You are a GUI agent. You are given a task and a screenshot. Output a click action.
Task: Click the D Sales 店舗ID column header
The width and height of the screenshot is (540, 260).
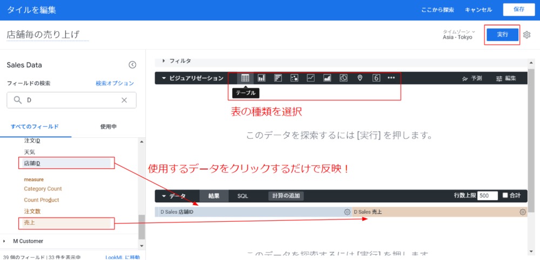[x=253, y=212]
